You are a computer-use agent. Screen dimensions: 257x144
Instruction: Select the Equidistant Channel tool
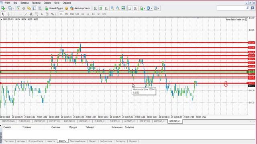(x=31, y=14)
